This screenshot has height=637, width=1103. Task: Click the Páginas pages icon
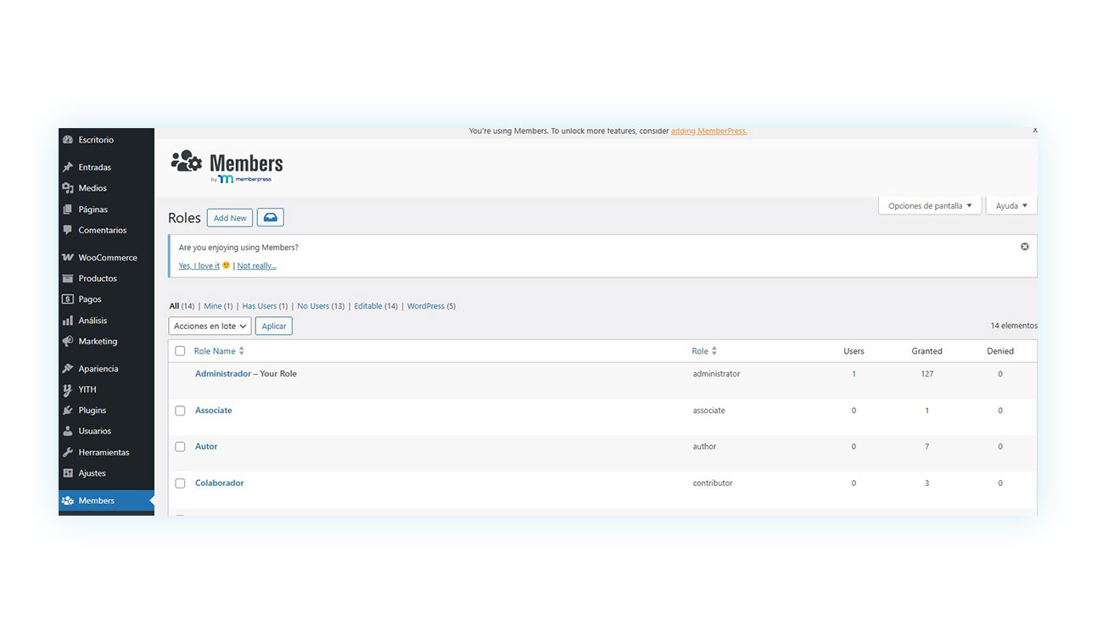click(68, 210)
